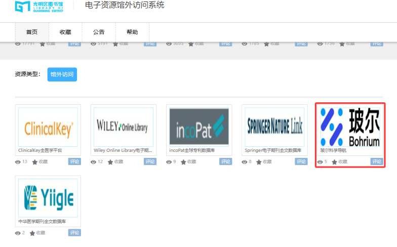
Task: Click the Wiley Online Library电子期 title link
Action: pyautogui.click(x=123, y=150)
